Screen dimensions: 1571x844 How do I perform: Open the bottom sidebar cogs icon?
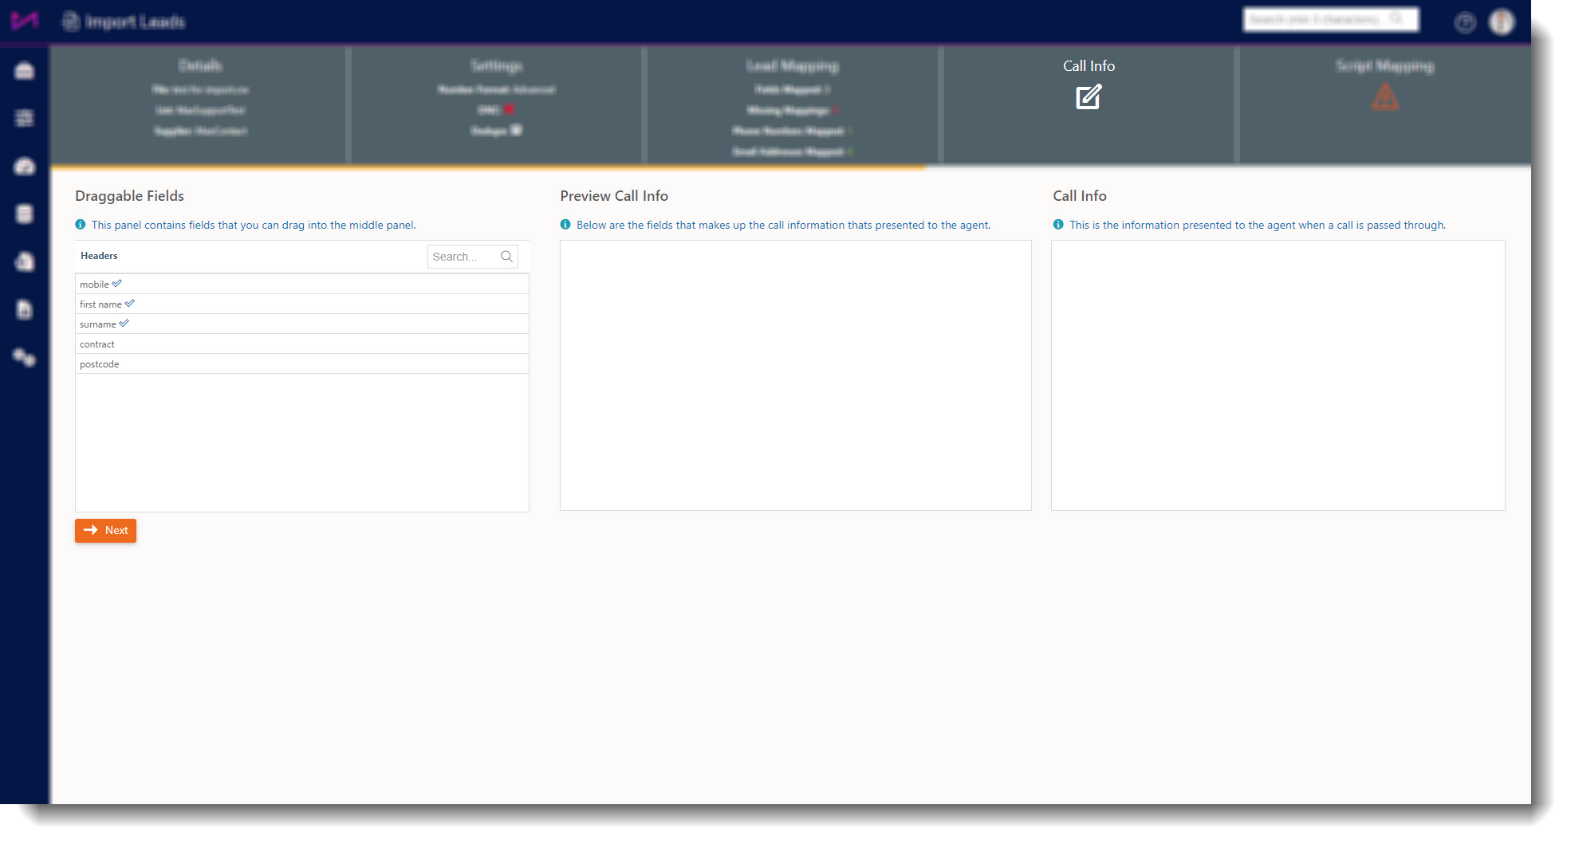click(25, 358)
